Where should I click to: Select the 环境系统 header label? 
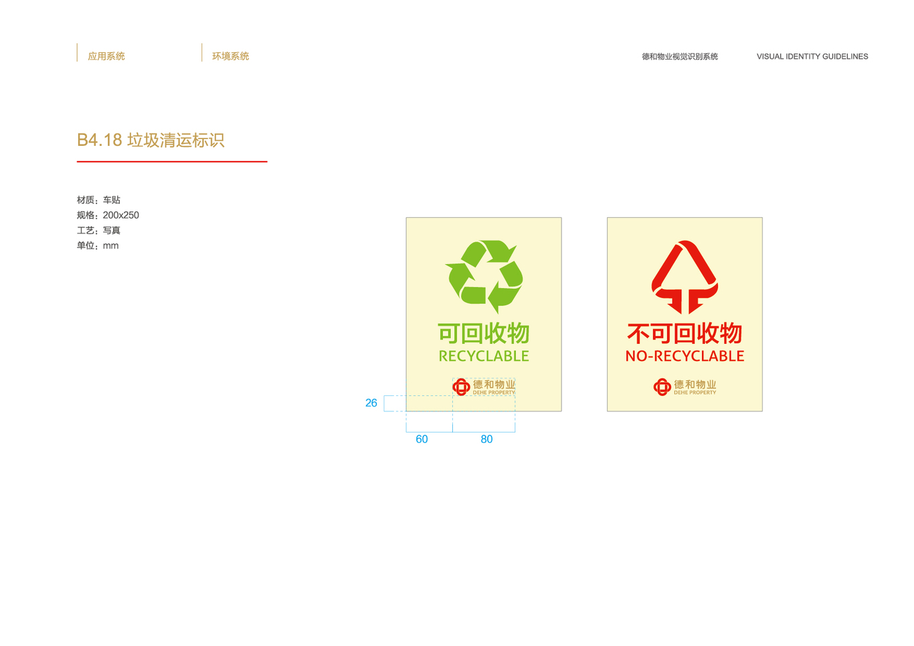[231, 56]
